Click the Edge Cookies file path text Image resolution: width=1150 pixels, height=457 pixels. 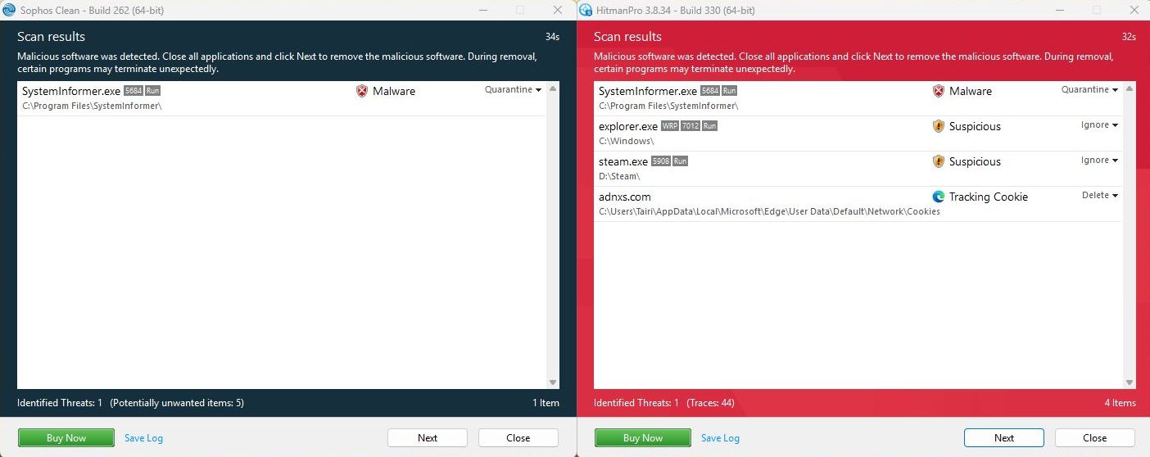coord(769,212)
